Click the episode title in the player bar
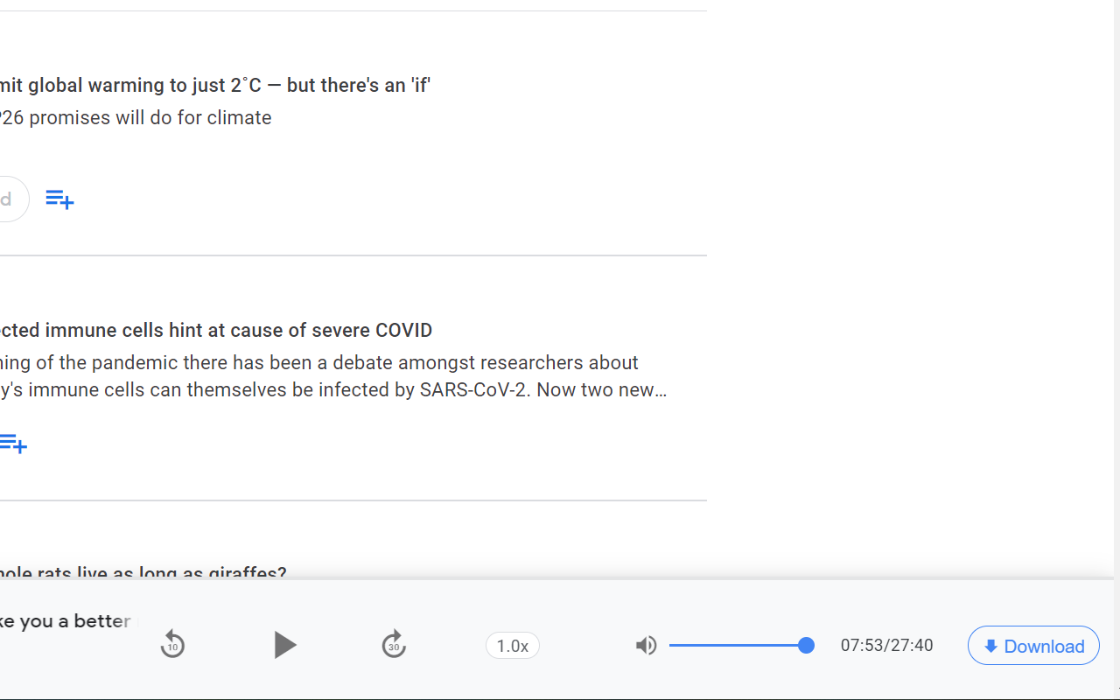Viewport: 1120px width, 700px height. [66, 620]
